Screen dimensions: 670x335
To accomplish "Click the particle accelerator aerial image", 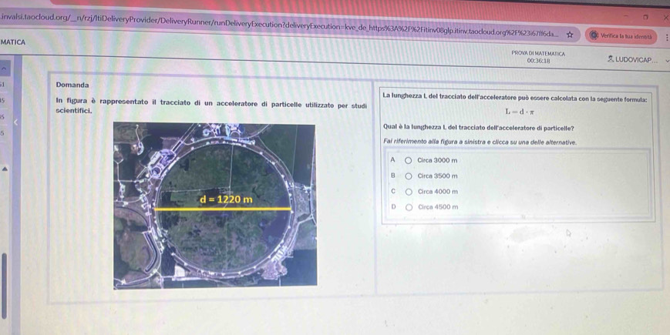I will click(215, 204).
